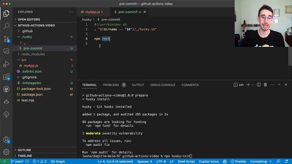Screen dimensions: 292x164
Task: Open the Search view in activity bar
Action: pyautogui.click(x=6, y=26)
